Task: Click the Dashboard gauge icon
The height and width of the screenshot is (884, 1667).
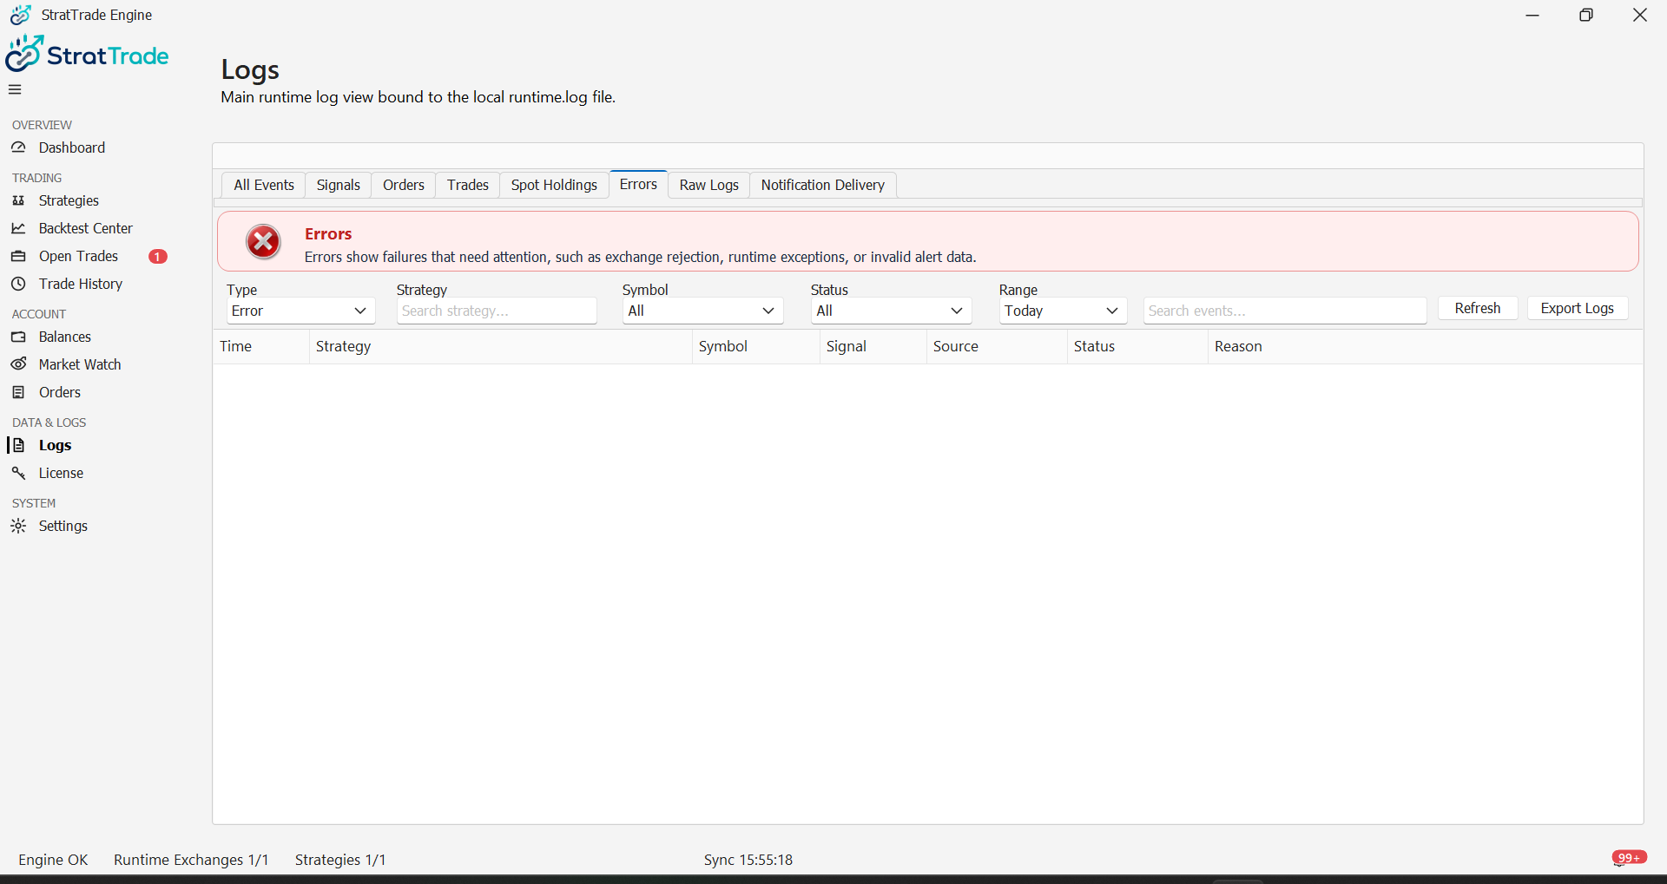Action: pyautogui.click(x=18, y=147)
